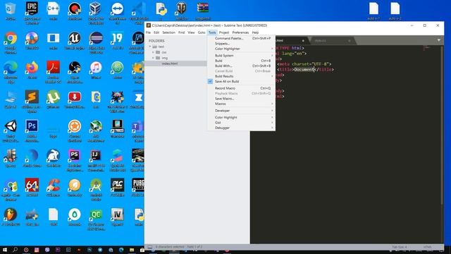Screen dimensions: 451x254
Task: Open the Find menu
Action: 182,32
